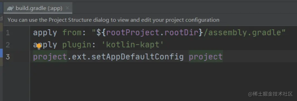Viewport: 297px width, 101px height.
Task: Click the /assembly.gradle string text
Action: (242, 33)
